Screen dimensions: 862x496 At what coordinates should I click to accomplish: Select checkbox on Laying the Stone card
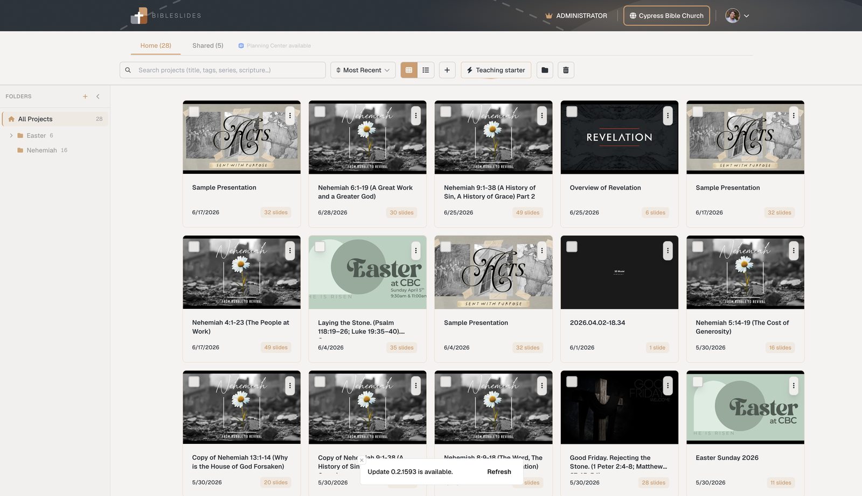(x=320, y=246)
